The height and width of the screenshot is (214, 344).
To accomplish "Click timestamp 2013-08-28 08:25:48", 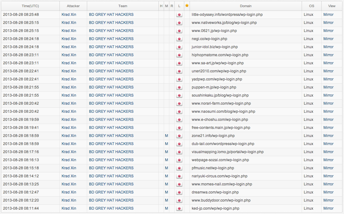I will coord(21,14).
